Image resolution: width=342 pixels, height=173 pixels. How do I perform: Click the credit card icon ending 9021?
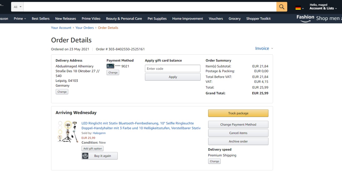tap(110, 66)
